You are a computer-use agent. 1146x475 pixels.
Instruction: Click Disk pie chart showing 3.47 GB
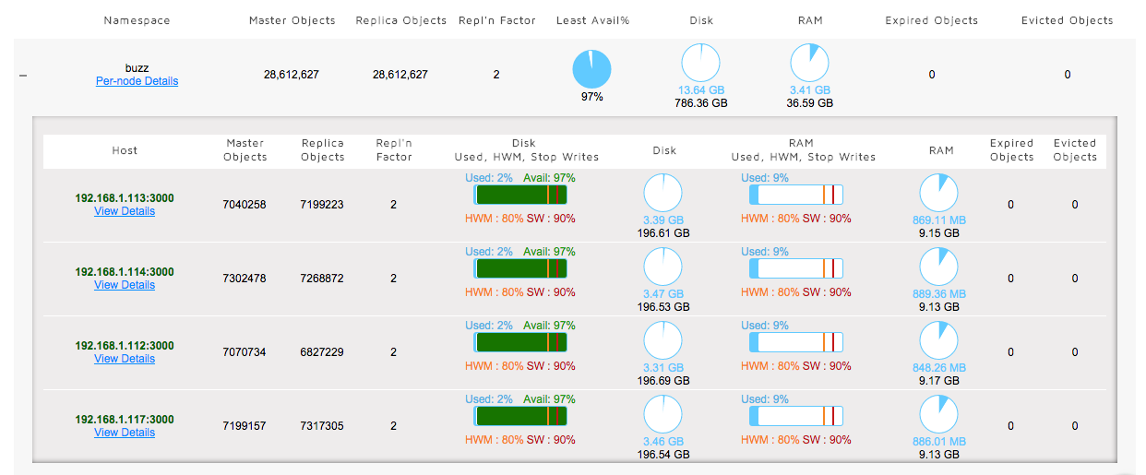(x=662, y=267)
